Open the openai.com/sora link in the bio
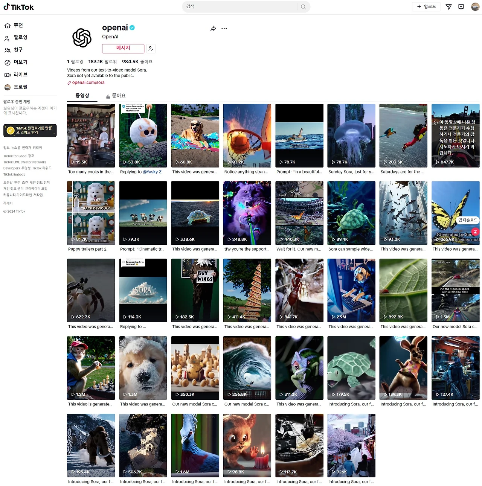The width and height of the screenshot is (482, 486). click(88, 82)
